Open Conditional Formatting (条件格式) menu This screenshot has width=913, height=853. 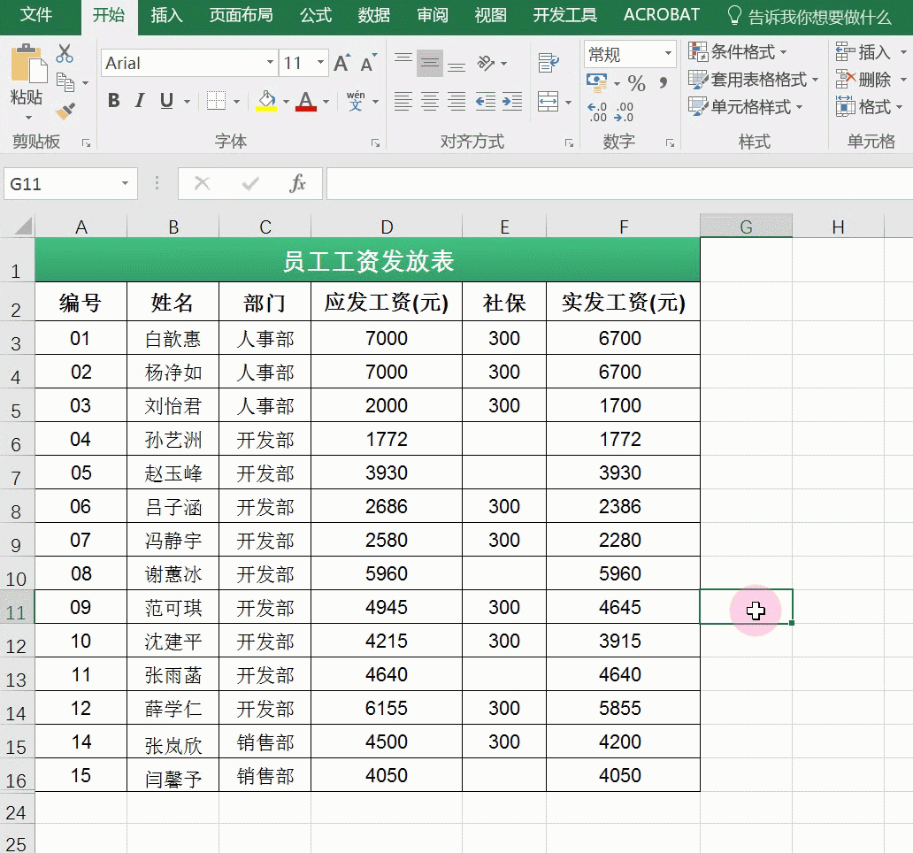click(737, 52)
